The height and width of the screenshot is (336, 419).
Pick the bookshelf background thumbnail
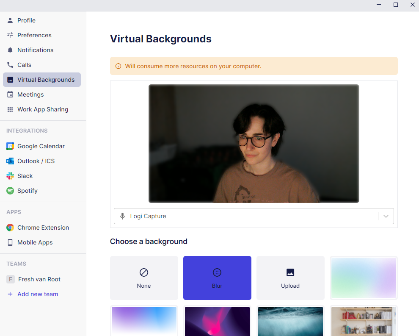point(364,321)
